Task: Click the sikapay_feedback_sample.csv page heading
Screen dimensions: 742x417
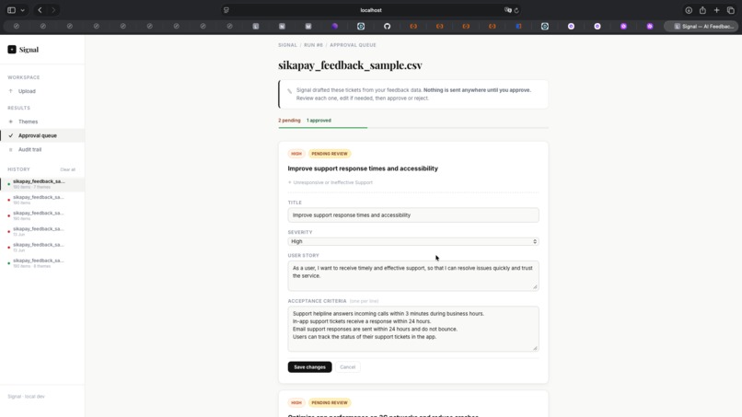Action: tap(350, 65)
